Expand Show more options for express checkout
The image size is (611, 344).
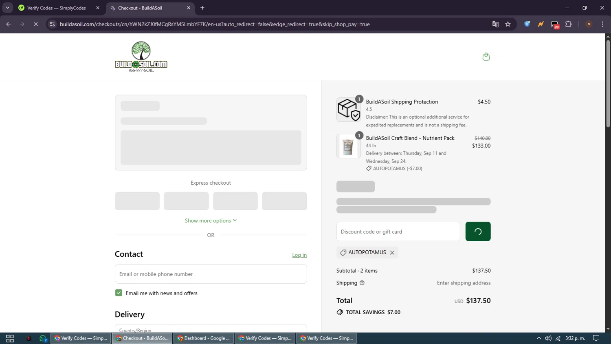click(x=211, y=221)
